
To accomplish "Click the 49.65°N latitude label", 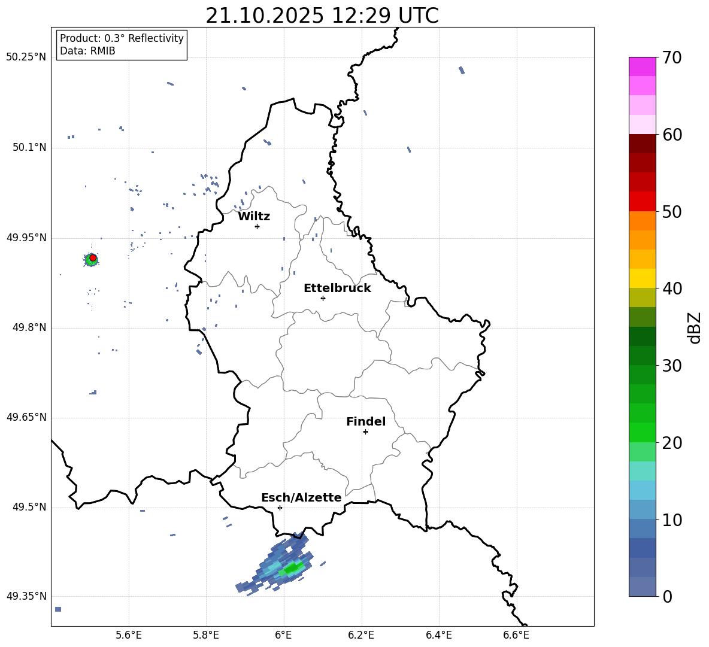I will 26,418.
